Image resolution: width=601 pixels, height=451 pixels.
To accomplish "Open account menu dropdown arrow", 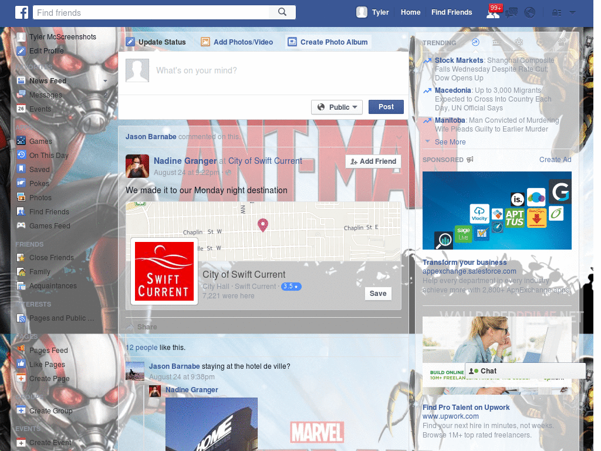I will click(573, 12).
